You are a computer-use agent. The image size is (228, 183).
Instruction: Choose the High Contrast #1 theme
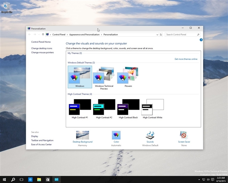80,109
